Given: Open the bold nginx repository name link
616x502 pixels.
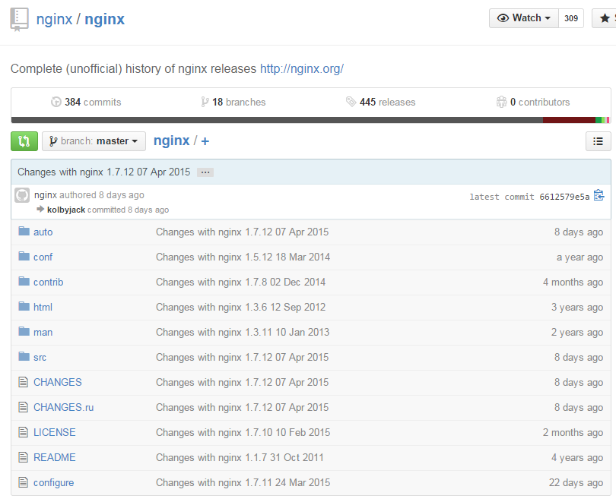Looking at the screenshot, I should (x=104, y=19).
